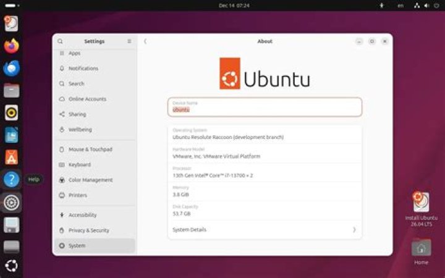The height and width of the screenshot is (278, 445).
Task: Click the en keyboard layout indicator
Action: [400, 6]
